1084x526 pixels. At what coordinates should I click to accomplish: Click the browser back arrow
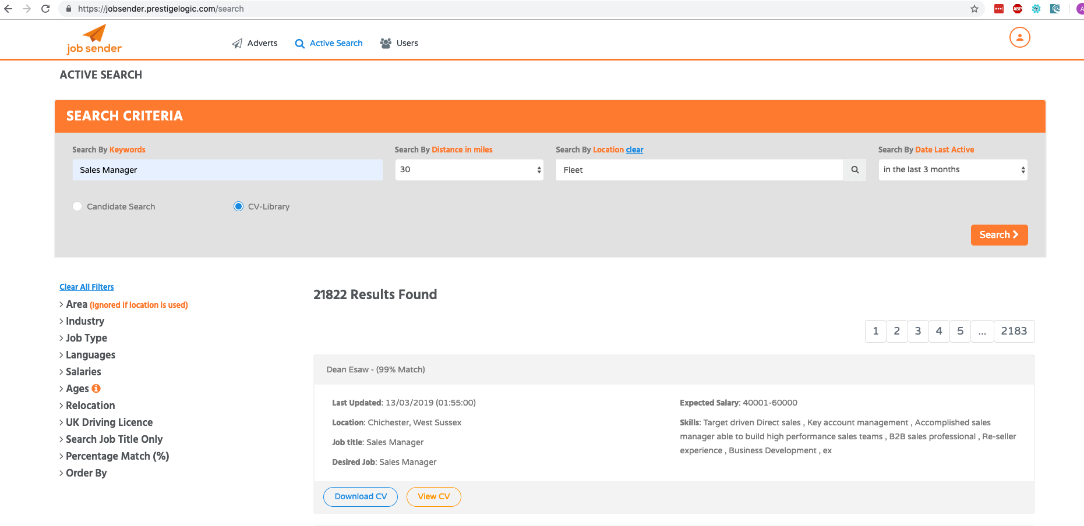tap(8, 9)
